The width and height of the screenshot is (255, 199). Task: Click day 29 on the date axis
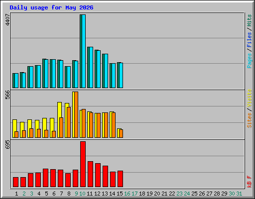click(x=224, y=194)
